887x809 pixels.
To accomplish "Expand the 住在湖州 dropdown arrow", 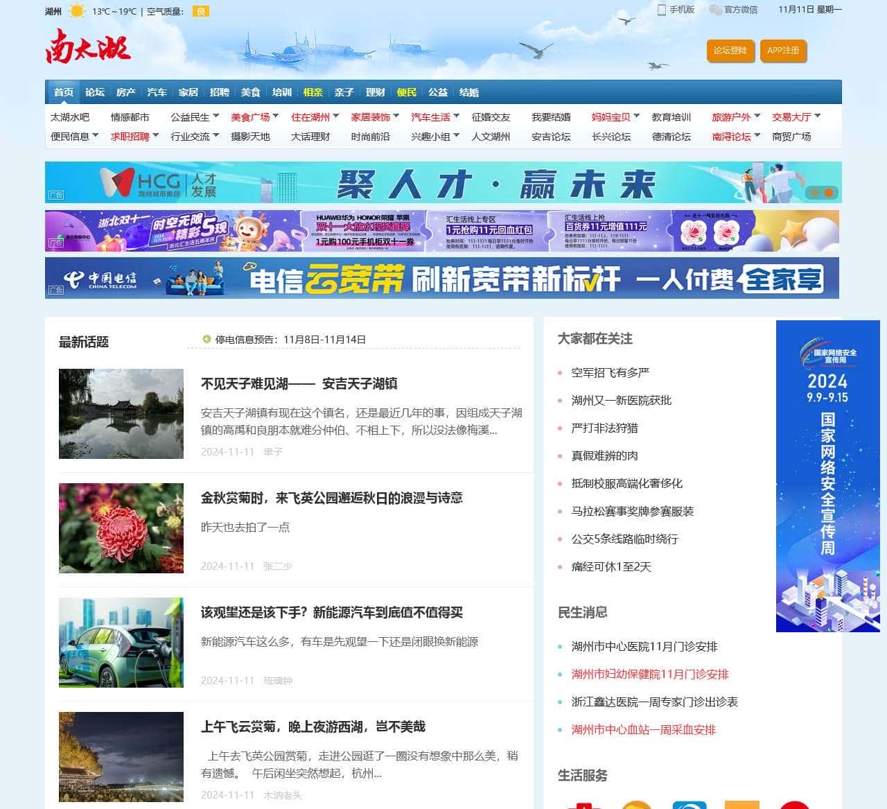I will (336, 116).
